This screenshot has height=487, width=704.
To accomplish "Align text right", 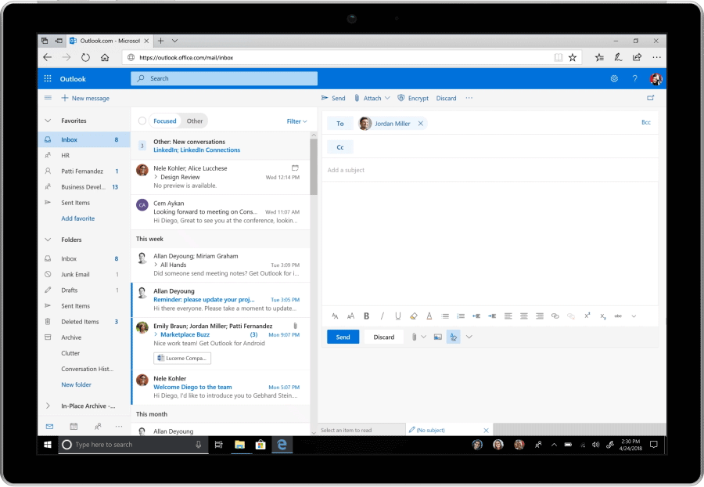I will pos(540,316).
